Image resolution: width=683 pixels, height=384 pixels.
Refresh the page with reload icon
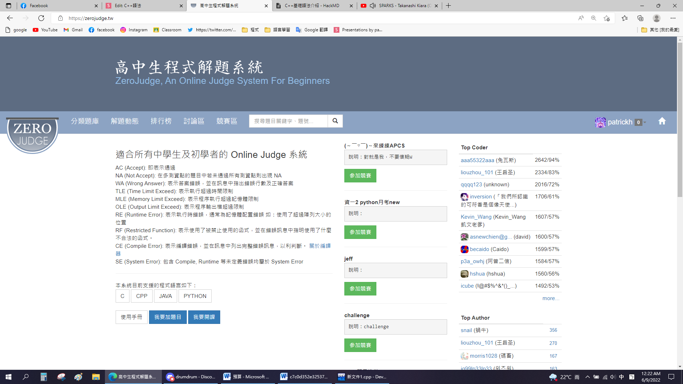(41, 18)
